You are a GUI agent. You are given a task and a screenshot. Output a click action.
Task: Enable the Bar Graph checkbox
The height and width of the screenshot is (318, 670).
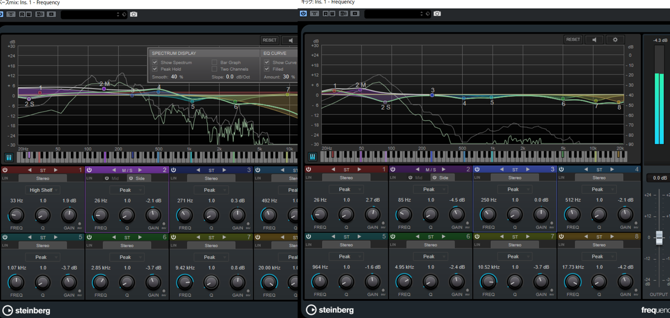[x=214, y=62]
